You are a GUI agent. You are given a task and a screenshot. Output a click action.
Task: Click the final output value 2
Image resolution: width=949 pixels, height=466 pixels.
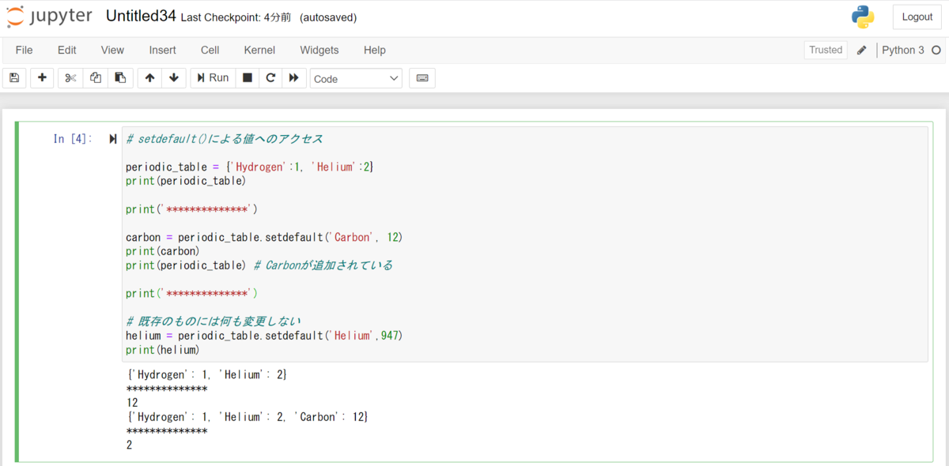pyautogui.click(x=129, y=445)
